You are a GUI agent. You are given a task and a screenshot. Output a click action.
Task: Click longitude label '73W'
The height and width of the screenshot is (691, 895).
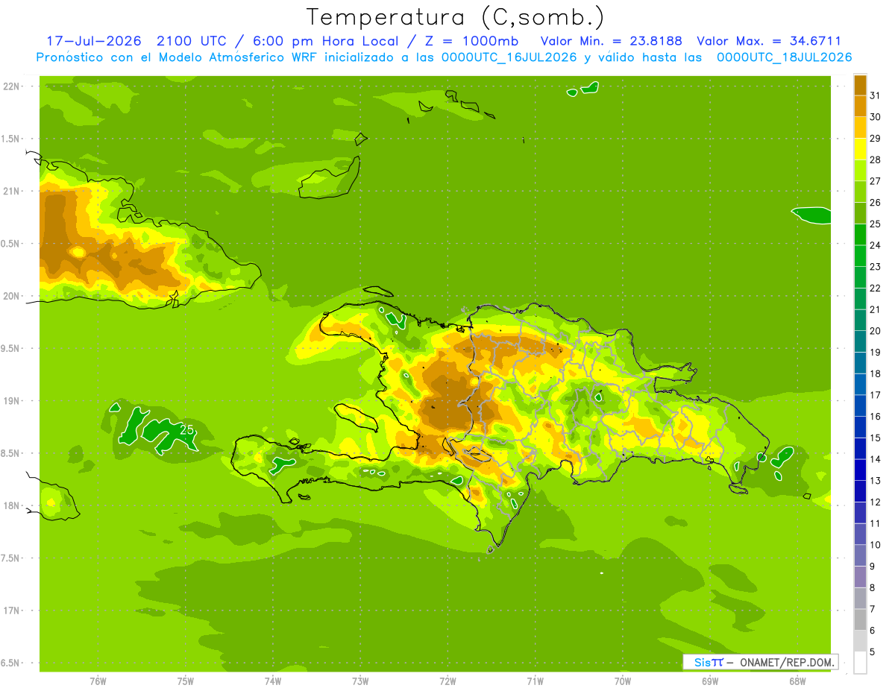[x=360, y=681]
